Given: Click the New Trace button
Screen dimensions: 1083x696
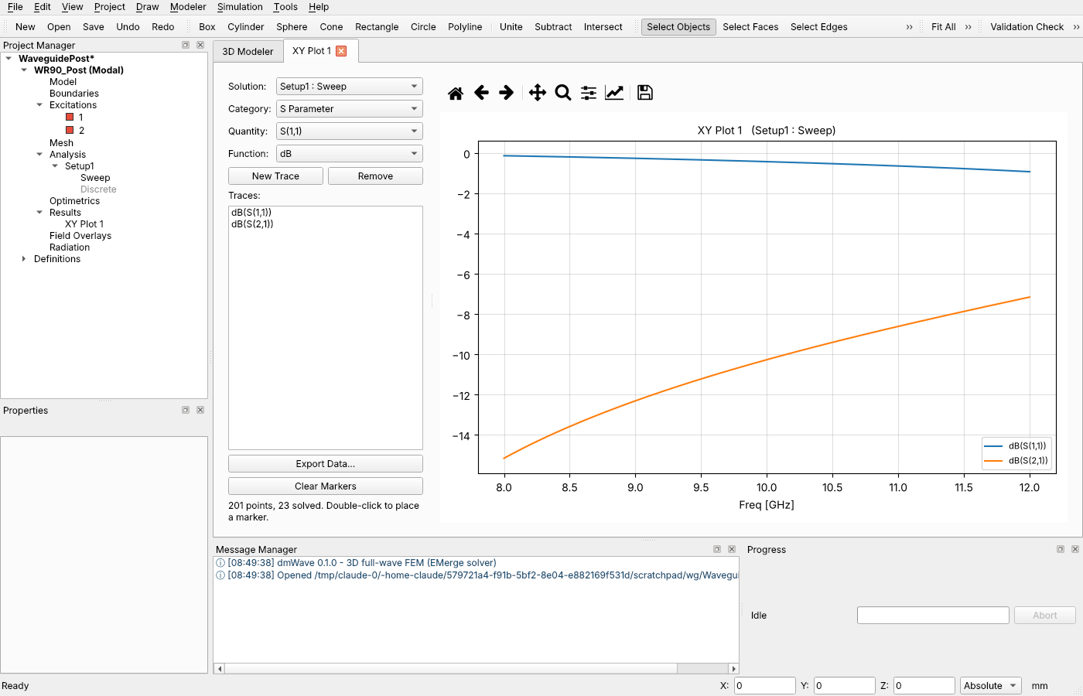Looking at the screenshot, I should click(x=275, y=176).
